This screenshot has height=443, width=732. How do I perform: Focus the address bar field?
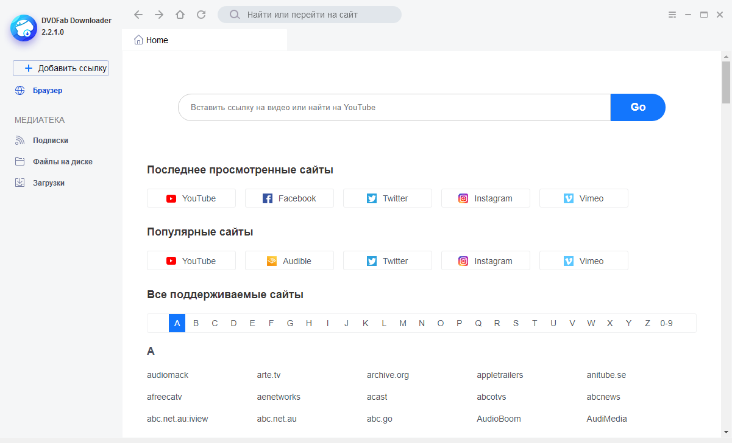click(x=310, y=15)
